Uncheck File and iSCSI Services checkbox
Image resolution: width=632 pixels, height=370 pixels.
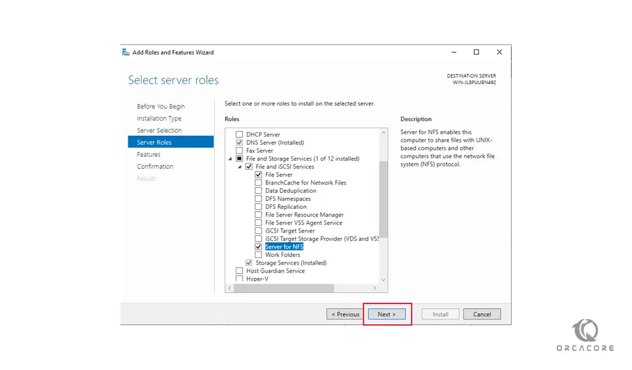click(249, 166)
